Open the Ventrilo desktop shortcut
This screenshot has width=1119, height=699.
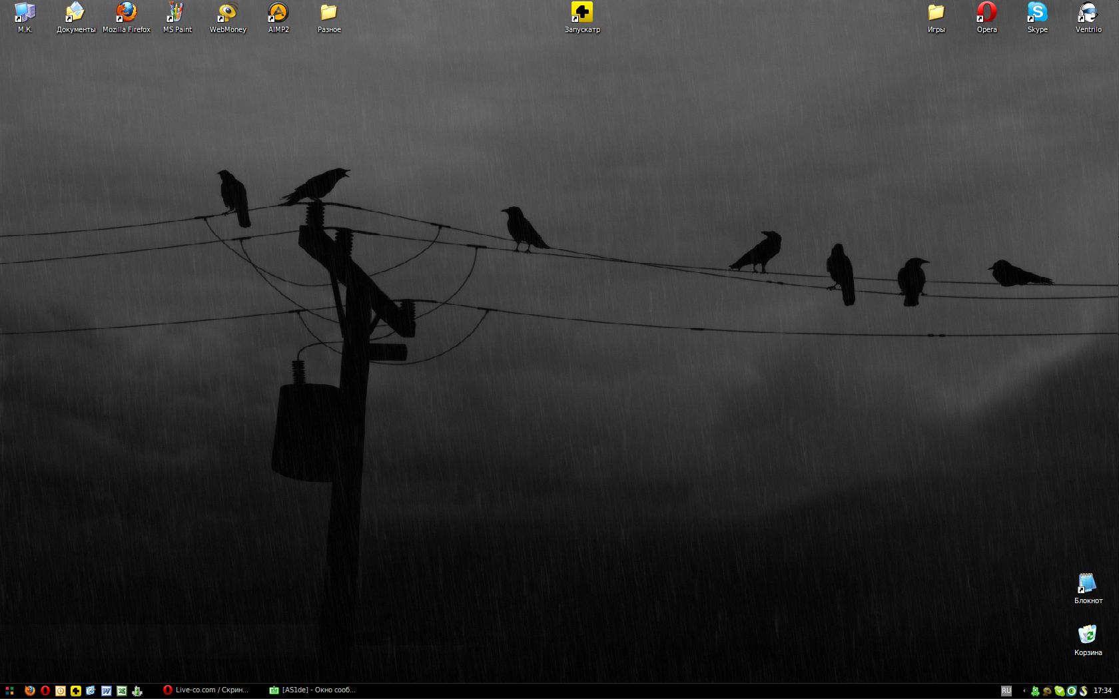[1088, 13]
